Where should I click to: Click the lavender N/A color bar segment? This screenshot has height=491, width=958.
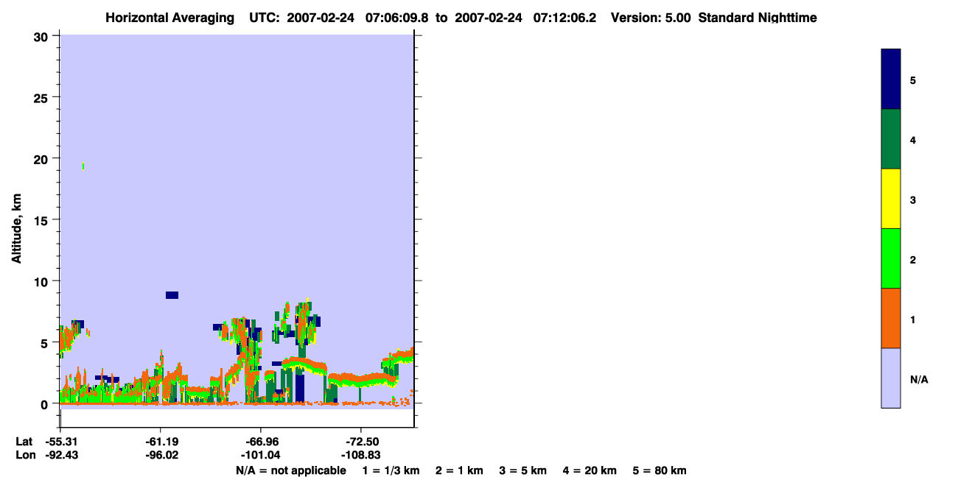click(891, 378)
